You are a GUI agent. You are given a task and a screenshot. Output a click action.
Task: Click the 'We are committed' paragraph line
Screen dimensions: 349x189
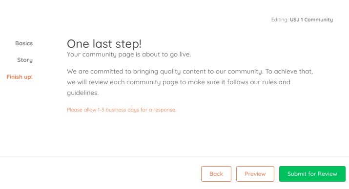[190, 71]
